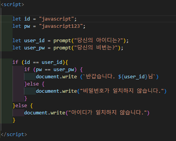Click the string 아이디가 일치하지 않습니다.
This screenshot has width=176, height=141.
(107, 112)
